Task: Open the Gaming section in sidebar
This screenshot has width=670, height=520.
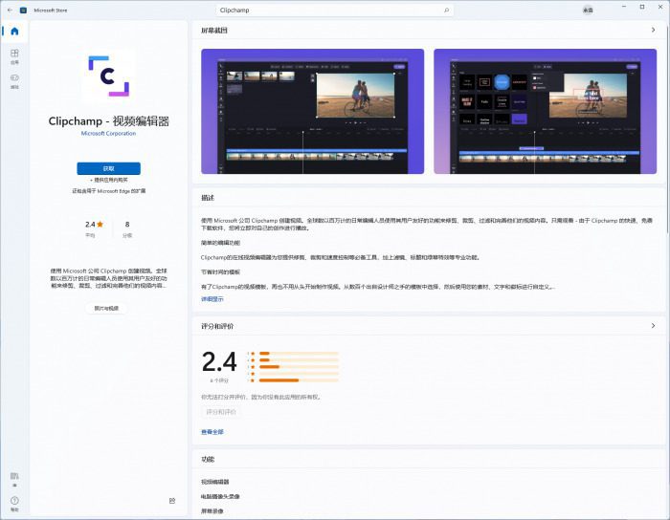Action: [14, 81]
